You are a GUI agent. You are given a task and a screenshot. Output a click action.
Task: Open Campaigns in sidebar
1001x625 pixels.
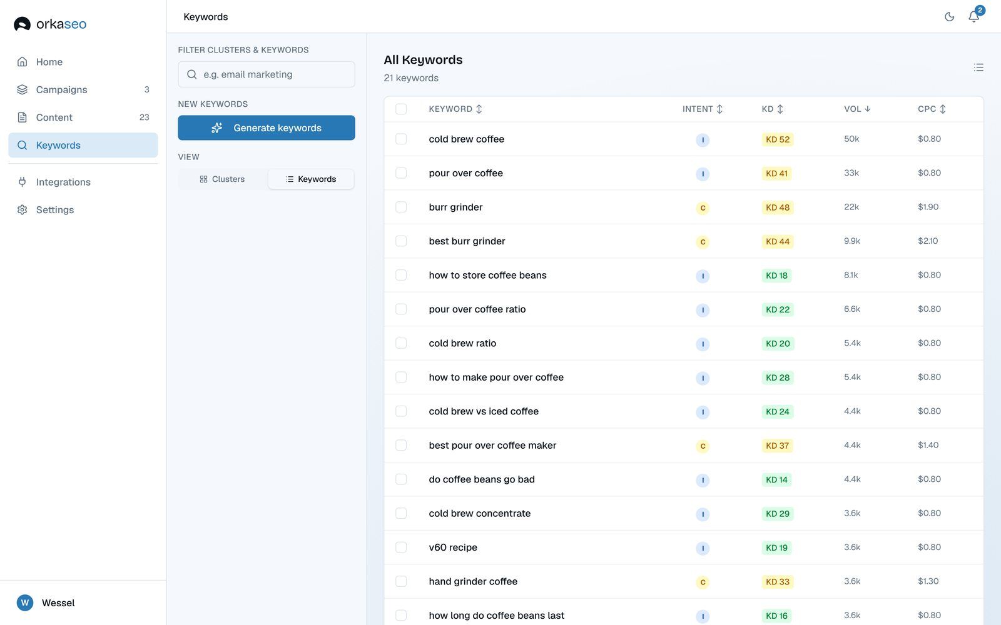83,89
